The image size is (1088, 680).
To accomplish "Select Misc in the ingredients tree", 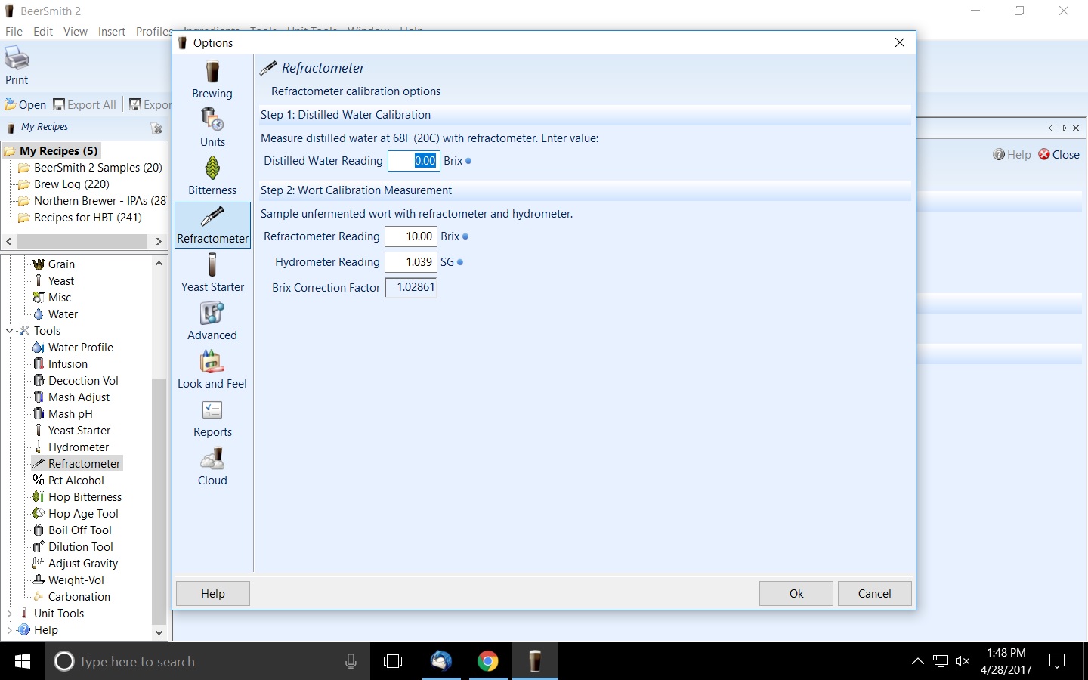I will click(x=52, y=298).
